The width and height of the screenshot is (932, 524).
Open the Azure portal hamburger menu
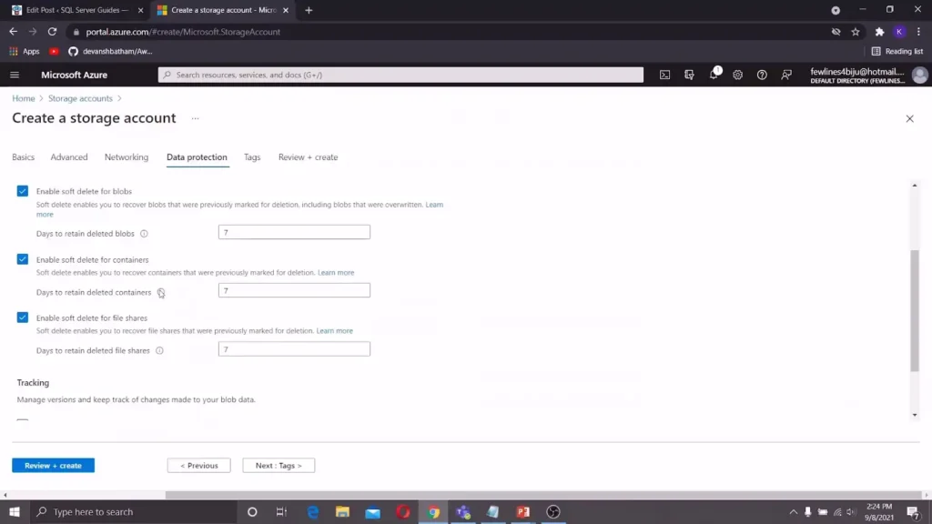click(15, 75)
